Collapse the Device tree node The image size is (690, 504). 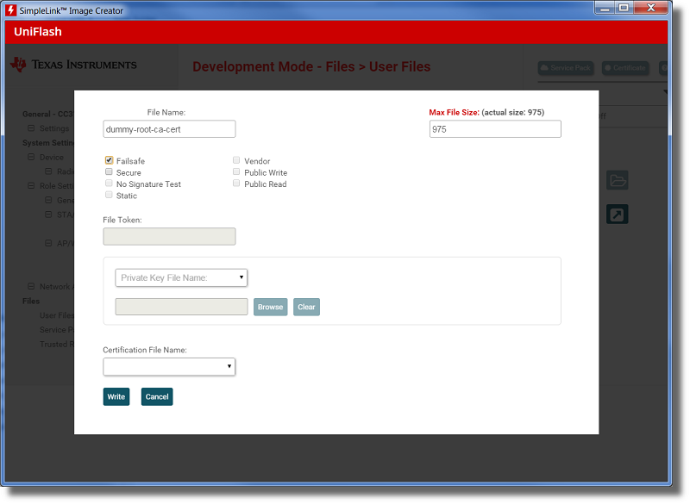[x=31, y=158]
